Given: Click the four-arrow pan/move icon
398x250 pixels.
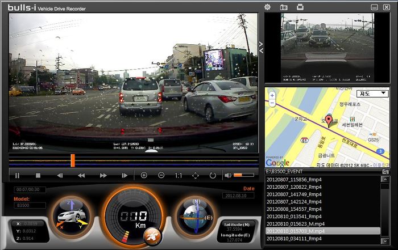Looking at the screenshot, I should point(196,175).
